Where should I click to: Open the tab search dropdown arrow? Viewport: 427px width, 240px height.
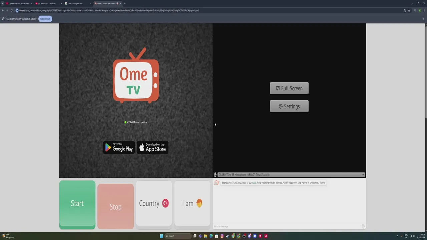tap(2, 3)
